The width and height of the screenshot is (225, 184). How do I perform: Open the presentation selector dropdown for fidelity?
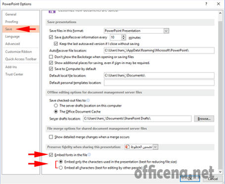[x=155, y=147]
